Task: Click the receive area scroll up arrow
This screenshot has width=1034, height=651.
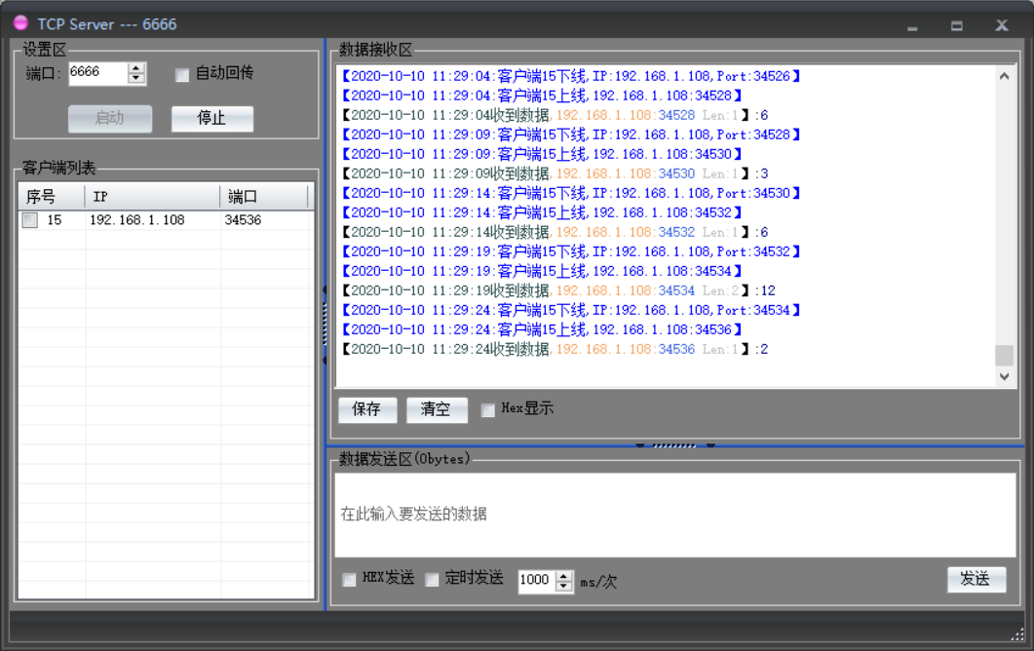Action: pyautogui.click(x=1004, y=76)
